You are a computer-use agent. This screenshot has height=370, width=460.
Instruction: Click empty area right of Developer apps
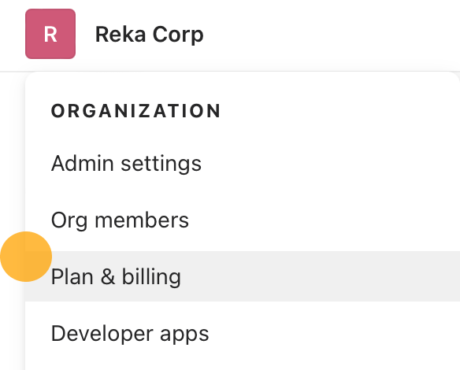[x=335, y=333]
